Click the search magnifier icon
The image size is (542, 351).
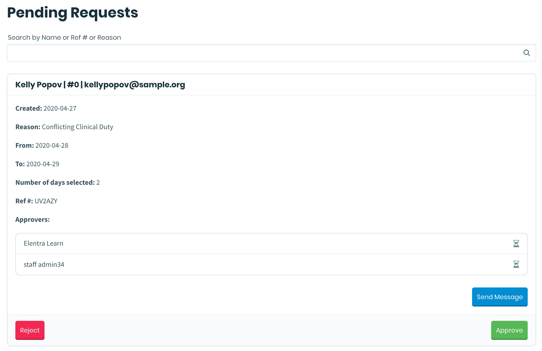[x=527, y=53]
